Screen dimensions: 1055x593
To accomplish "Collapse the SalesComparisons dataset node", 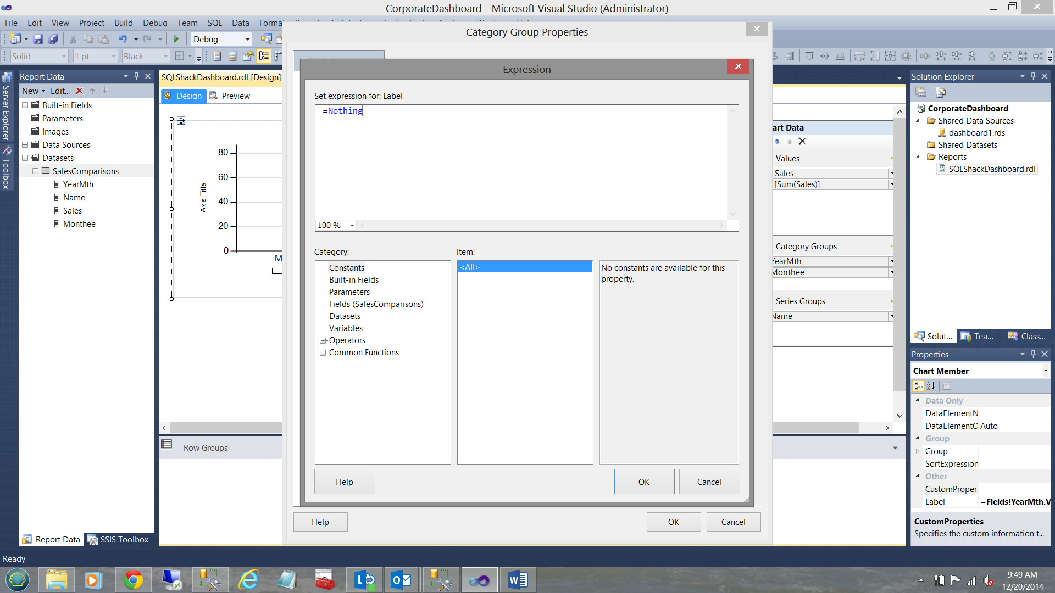I will point(35,171).
